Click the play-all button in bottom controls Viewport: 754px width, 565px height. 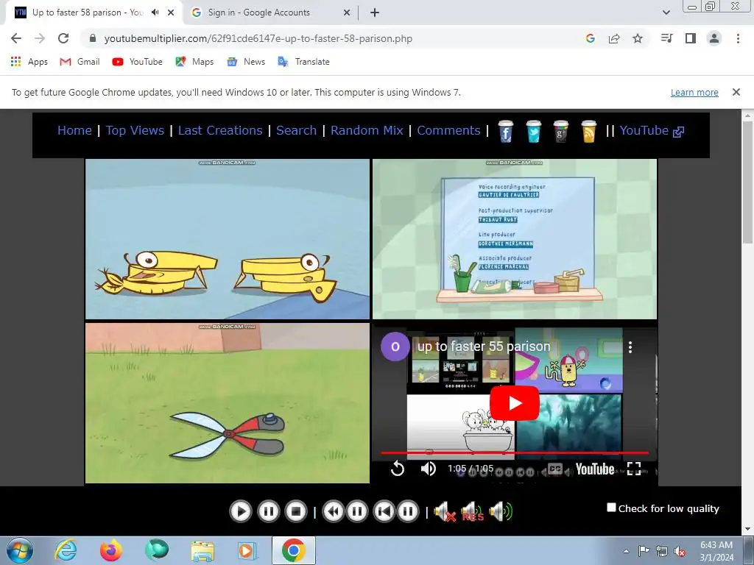[241, 511]
